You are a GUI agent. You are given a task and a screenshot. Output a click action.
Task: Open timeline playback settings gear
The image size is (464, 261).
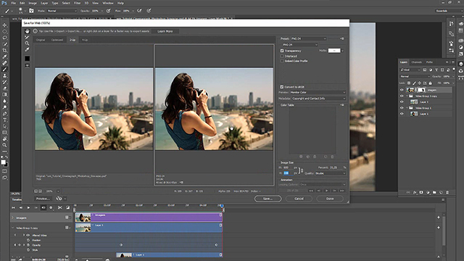51,208
